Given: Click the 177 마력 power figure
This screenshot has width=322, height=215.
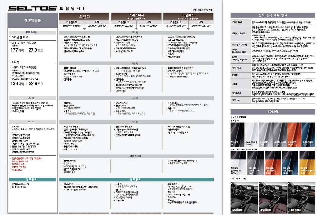Looking at the screenshot, I should 17,50.
